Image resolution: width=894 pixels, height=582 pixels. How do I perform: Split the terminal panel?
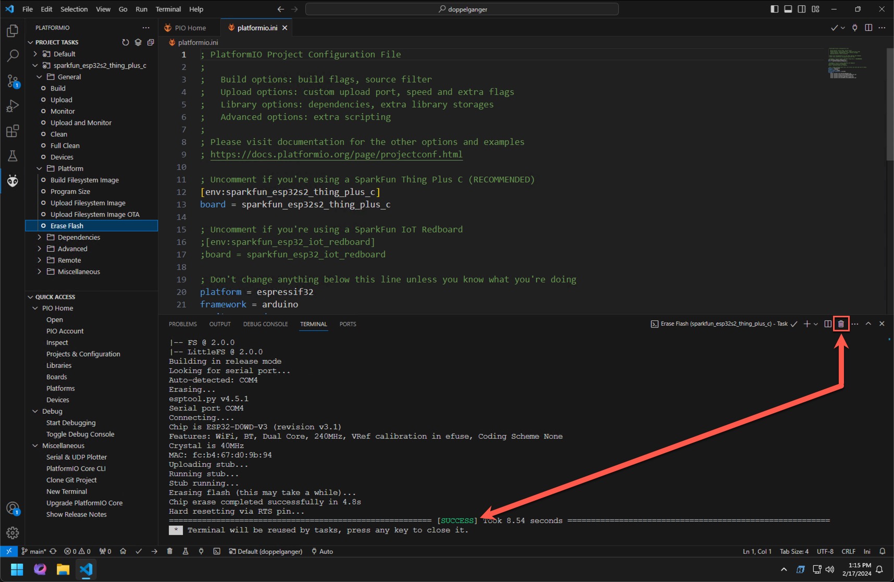coord(828,324)
